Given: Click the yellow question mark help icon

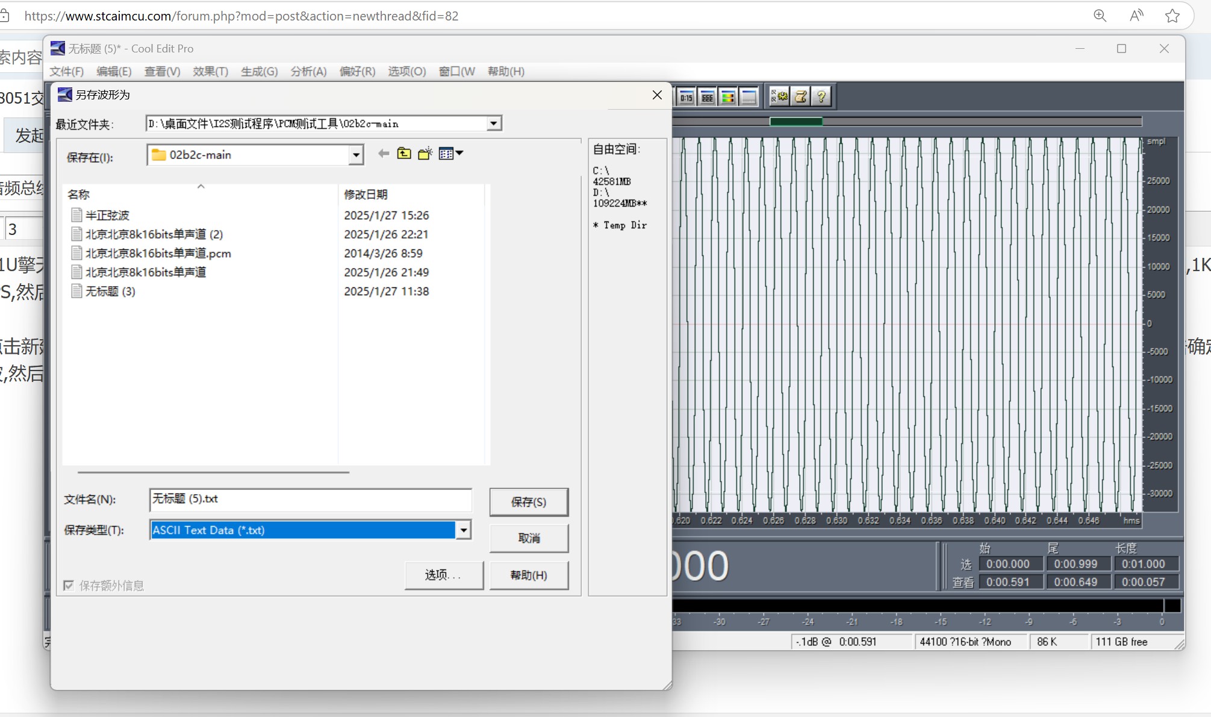Looking at the screenshot, I should click(x=821, y=96).
